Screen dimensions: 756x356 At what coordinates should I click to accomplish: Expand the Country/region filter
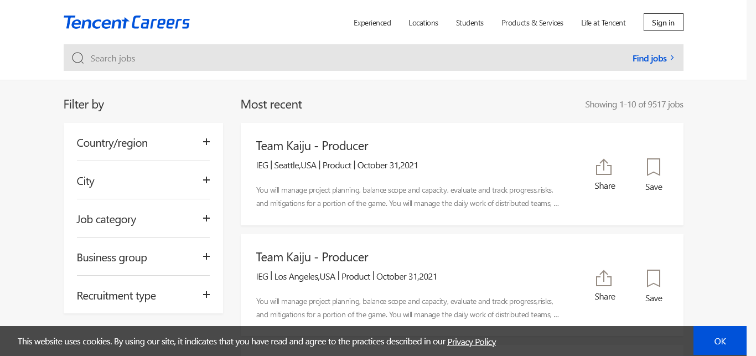(206, 142)
